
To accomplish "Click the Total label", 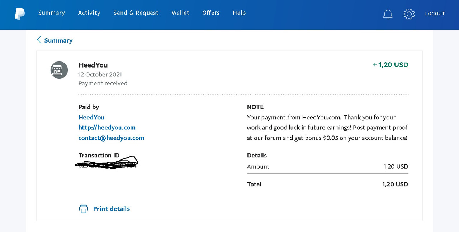I will coord(254,184).
